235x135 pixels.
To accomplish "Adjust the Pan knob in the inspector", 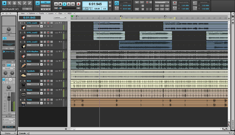I will point(9,87).
